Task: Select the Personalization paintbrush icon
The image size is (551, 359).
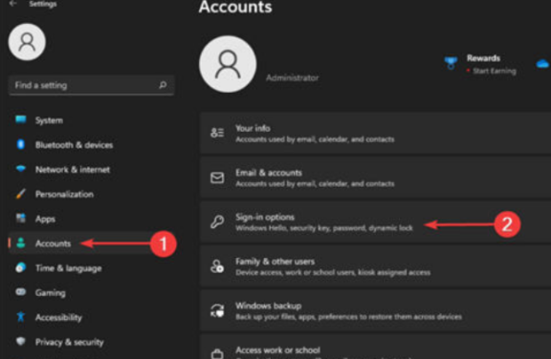Action: click(x=20, y=193)
